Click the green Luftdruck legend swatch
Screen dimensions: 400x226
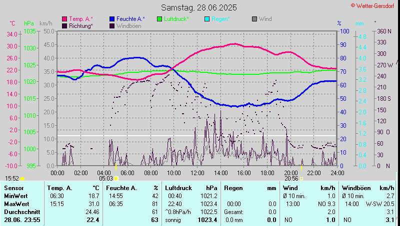pyautogui.click(x=159, y=19)
